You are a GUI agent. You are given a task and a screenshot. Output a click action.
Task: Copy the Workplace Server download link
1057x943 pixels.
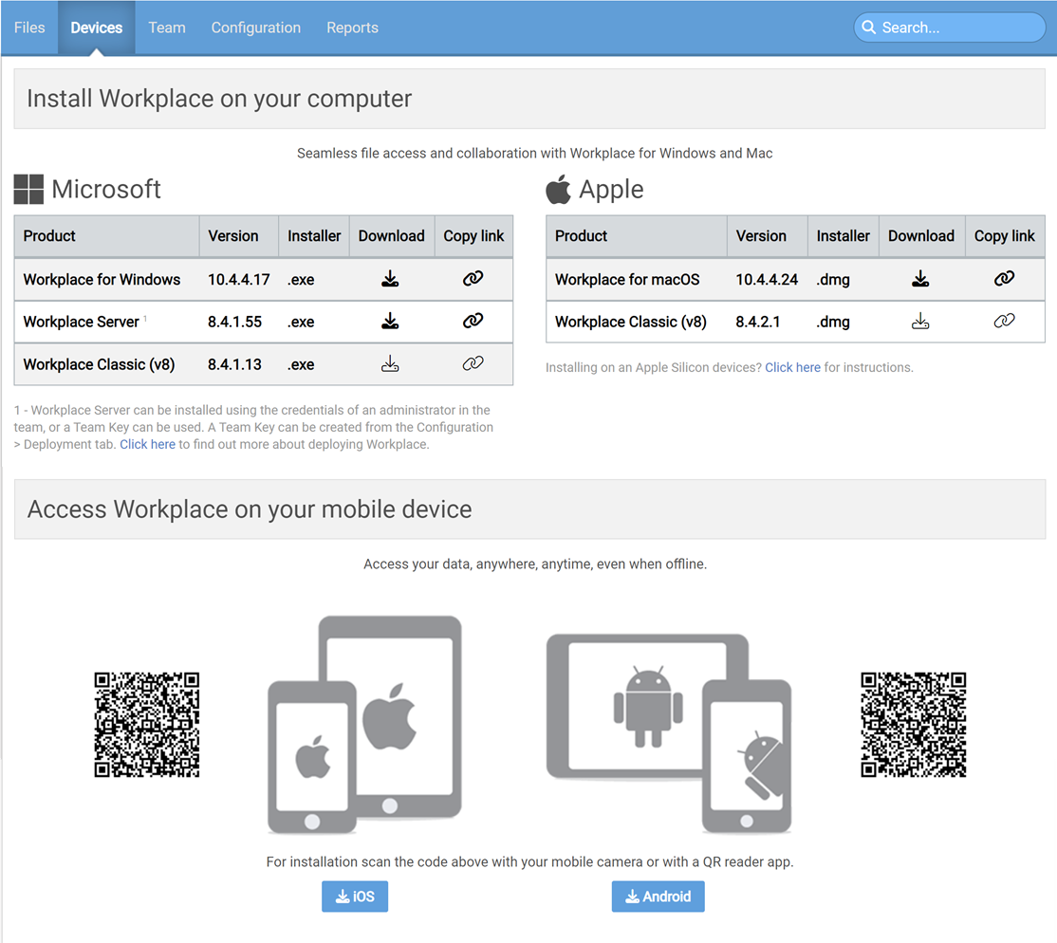point(473,322)
